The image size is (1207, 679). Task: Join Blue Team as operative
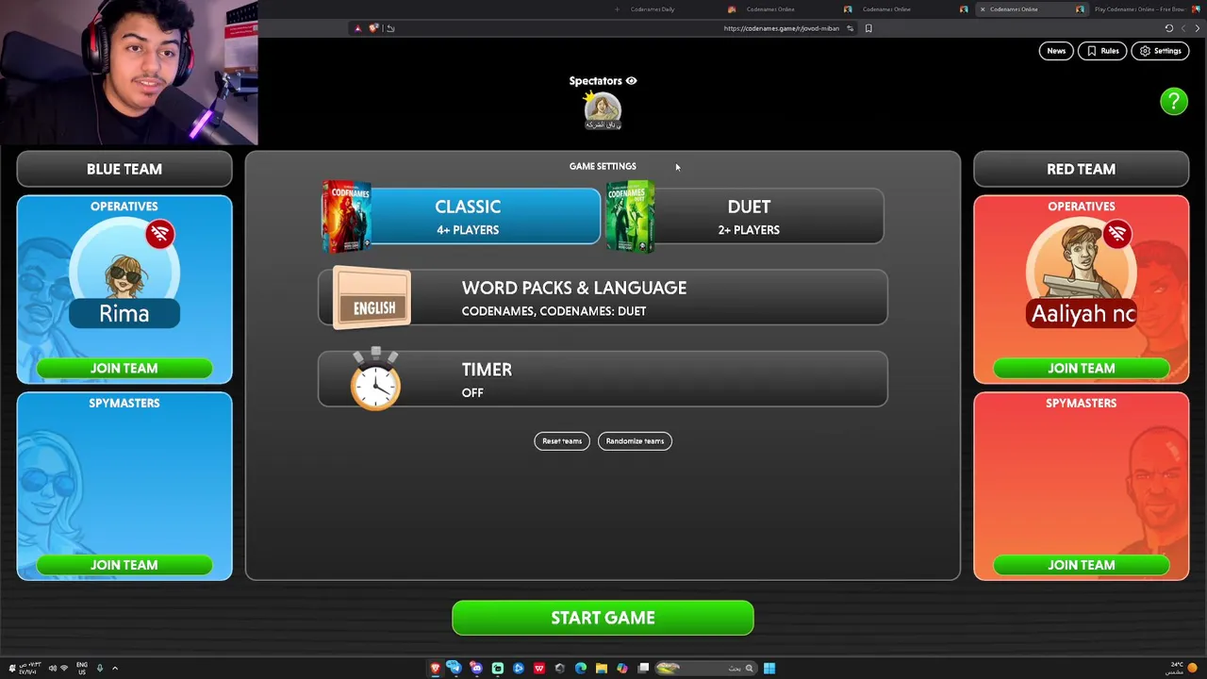click(x=124, y=368)
